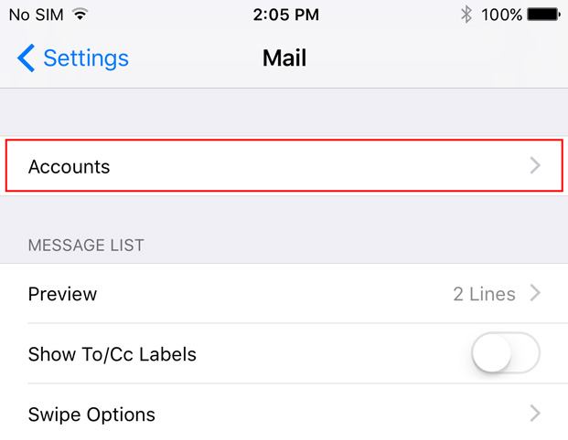Open the Accounts disclosure chevron
Screen dimensions: 568x440
coord(535,165)
